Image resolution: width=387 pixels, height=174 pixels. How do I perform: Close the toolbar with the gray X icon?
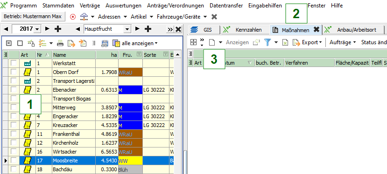point(214,17)
